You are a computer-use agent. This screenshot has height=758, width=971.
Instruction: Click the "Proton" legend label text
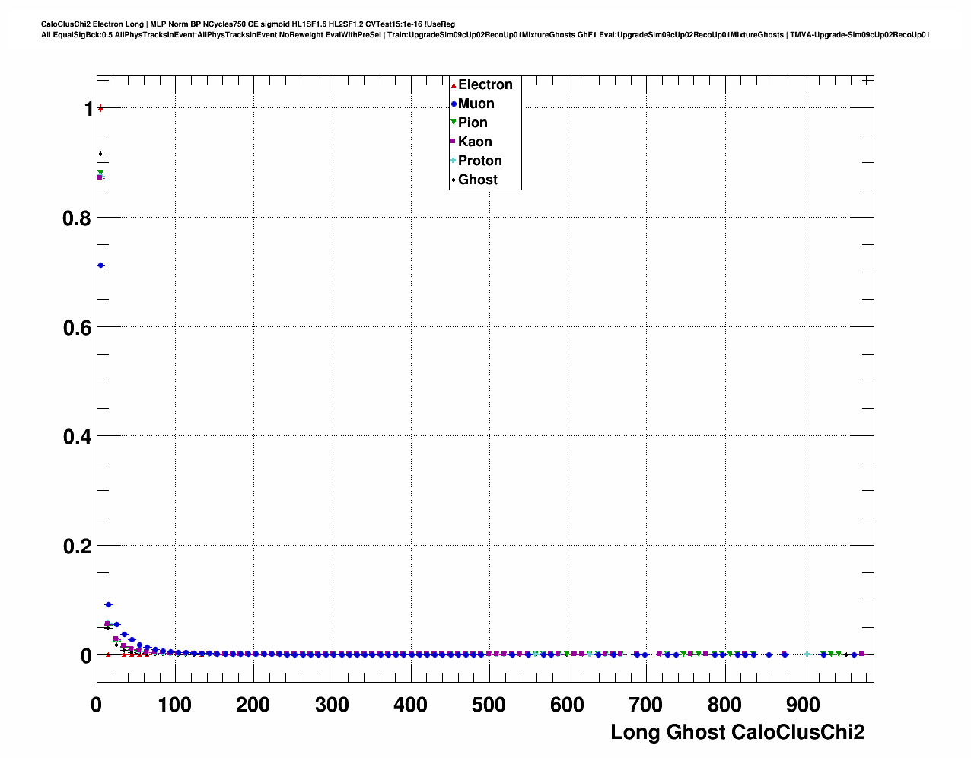[x=479, y=161]
